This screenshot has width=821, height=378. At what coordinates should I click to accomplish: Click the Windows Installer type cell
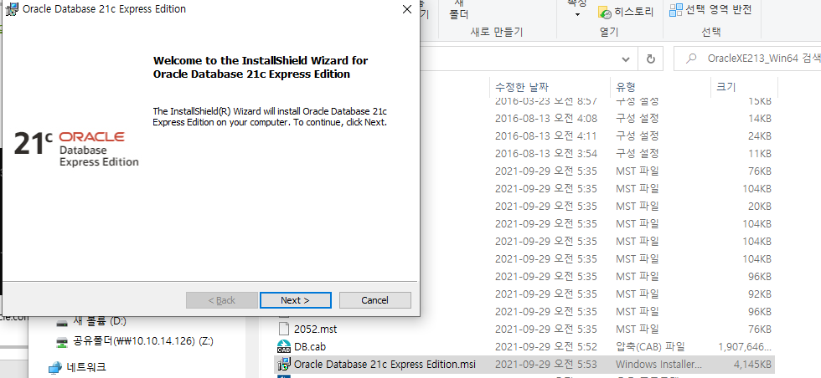point(658,364)
